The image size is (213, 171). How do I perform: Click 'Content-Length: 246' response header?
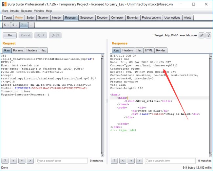click(x=126, y=88)
